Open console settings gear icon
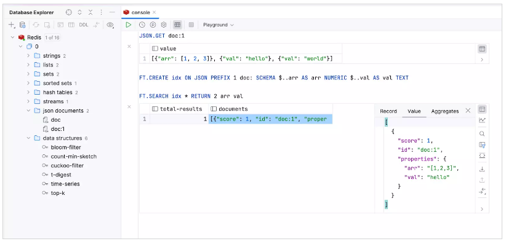The width and height of the screenshot is (506, 241). [x=164, y=25]
